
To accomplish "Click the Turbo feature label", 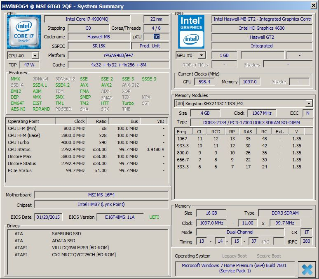I will pyautogui.click(x=128, y=103).
